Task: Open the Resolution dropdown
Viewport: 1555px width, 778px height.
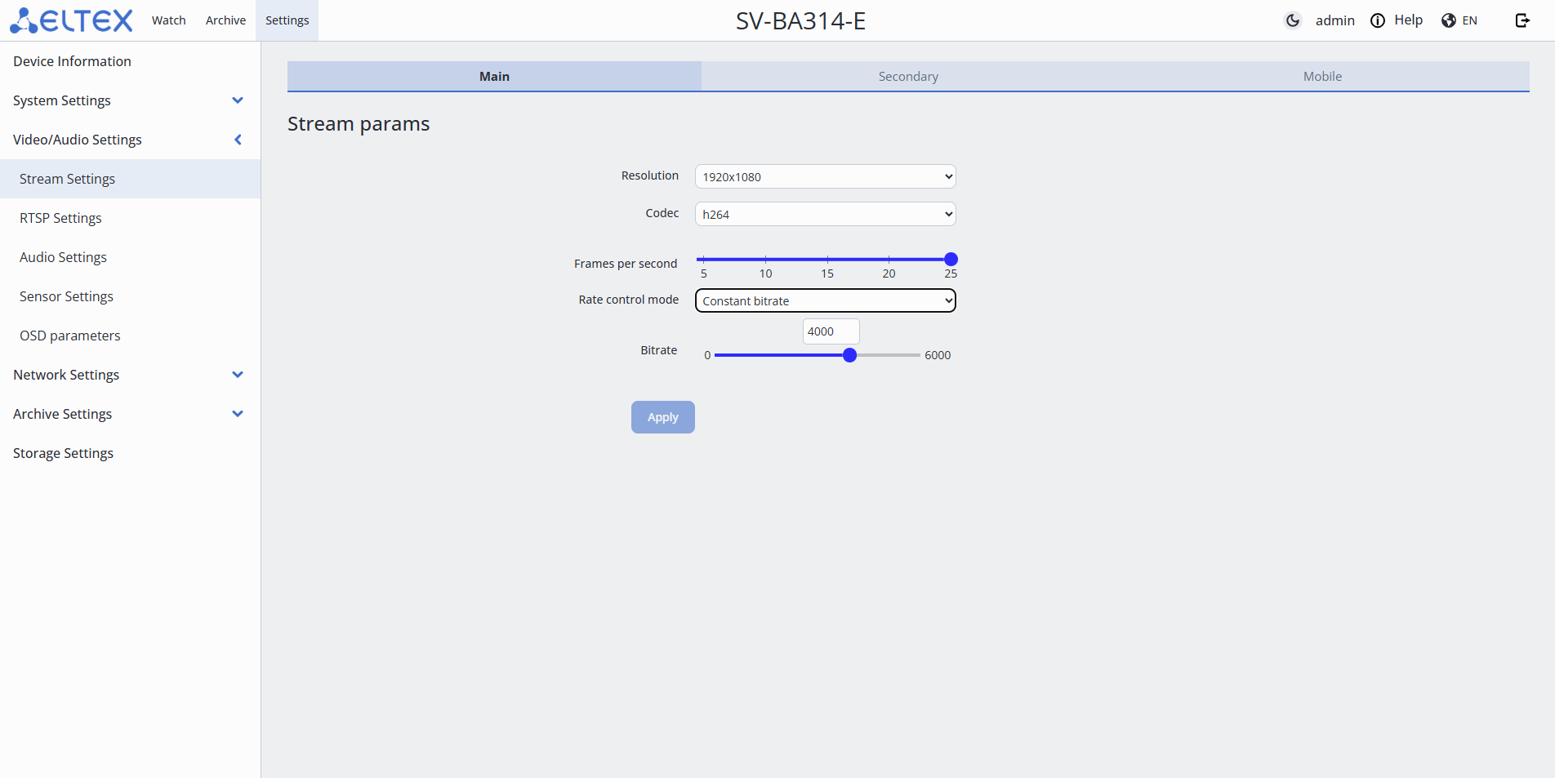Action: pos(825,176)
